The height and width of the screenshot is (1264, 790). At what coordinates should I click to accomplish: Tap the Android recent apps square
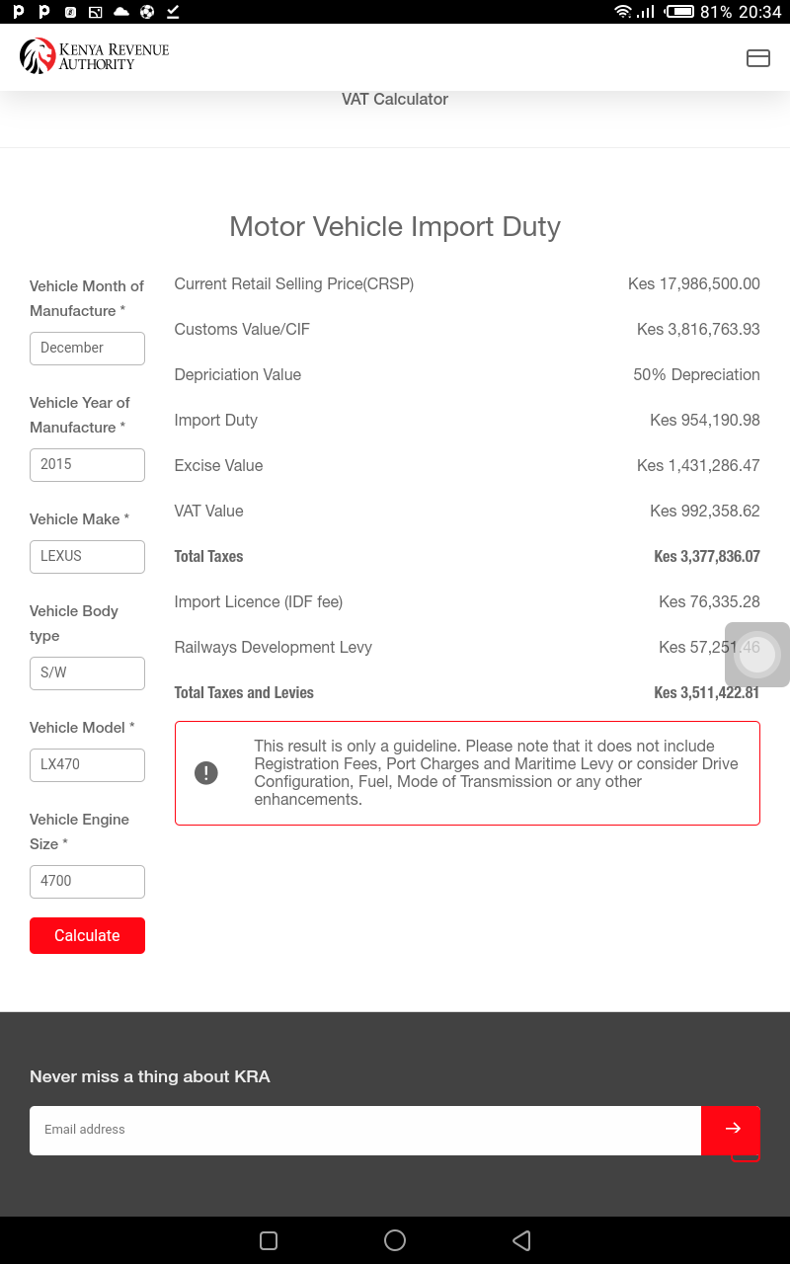(x=269, y=1240)
